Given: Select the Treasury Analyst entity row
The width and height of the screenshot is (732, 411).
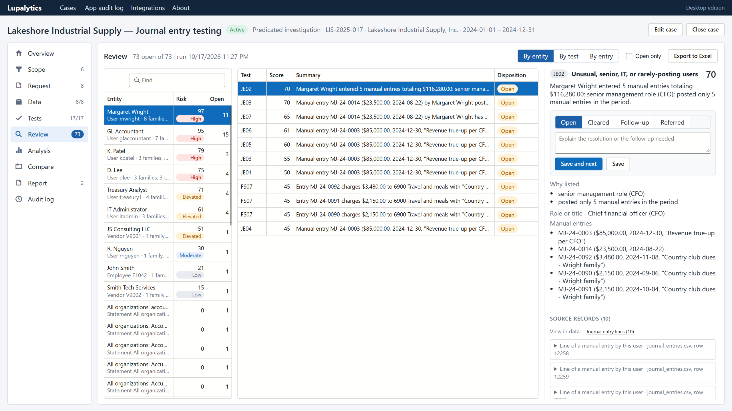Looking at the screenshot, I should tap(168, 194).
